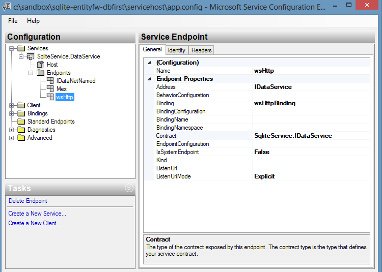Collapse the Services tree node
The height and width of the screenshot is (272, 382).
click(11, 49)
